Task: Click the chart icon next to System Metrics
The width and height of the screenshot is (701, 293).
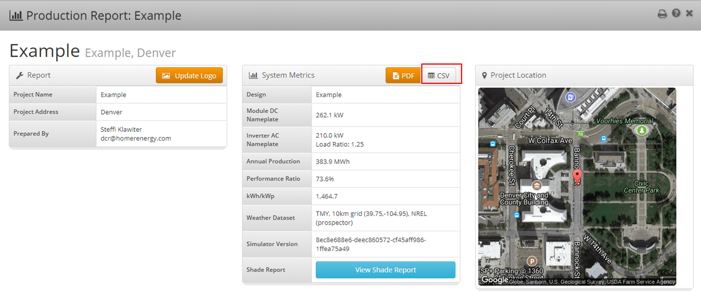Action: (253, 76)
